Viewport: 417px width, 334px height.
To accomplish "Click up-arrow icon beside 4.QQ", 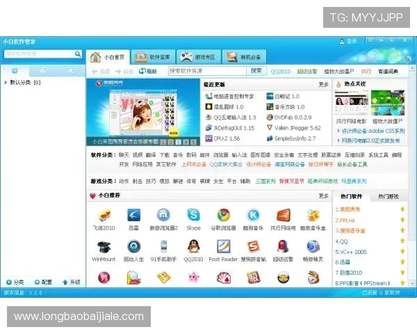I will (402, 241).
